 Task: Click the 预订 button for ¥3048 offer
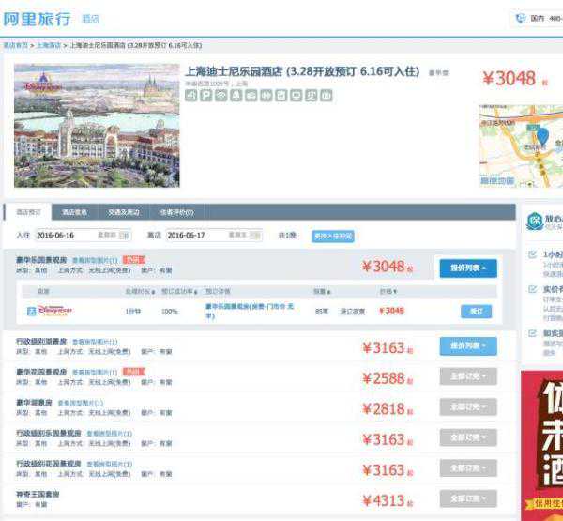476,311
